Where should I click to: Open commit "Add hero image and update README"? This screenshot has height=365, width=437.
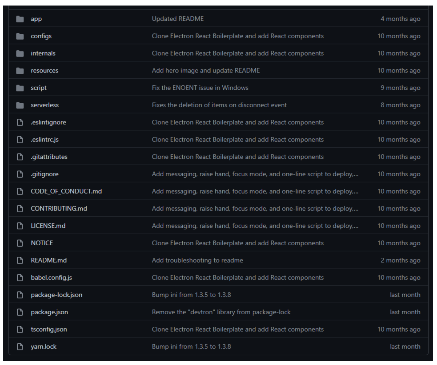[x=206, y=71]
